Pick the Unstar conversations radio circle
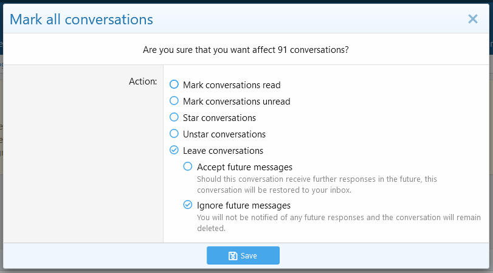 coord(174,134)
